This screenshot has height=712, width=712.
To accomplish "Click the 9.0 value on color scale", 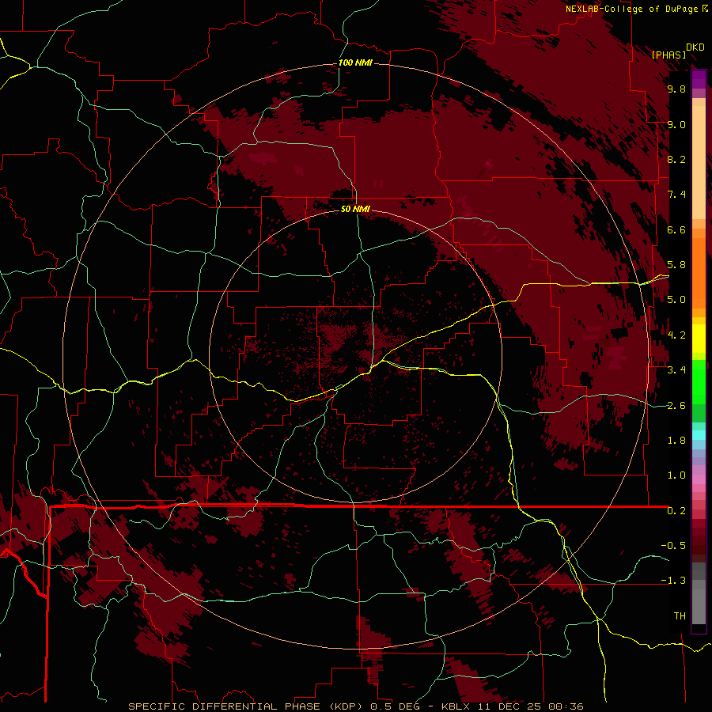I will tap(676, 124).
